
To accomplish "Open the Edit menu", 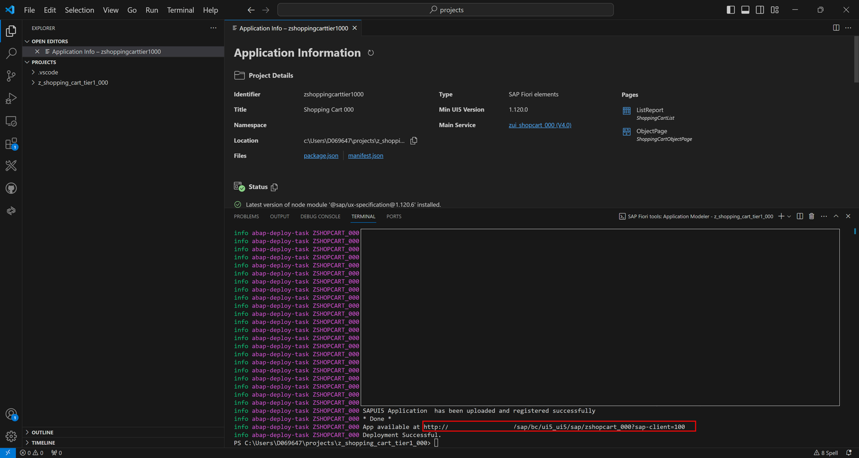I will click(50, 10).
